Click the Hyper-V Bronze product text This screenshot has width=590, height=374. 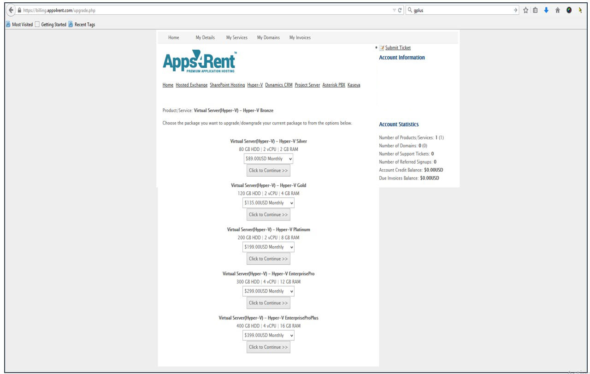[234, 111]
